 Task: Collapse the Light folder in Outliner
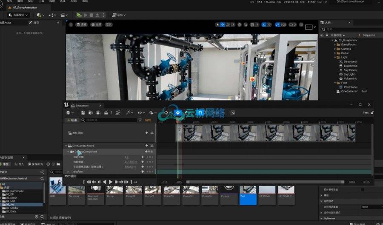pos(335,57)
